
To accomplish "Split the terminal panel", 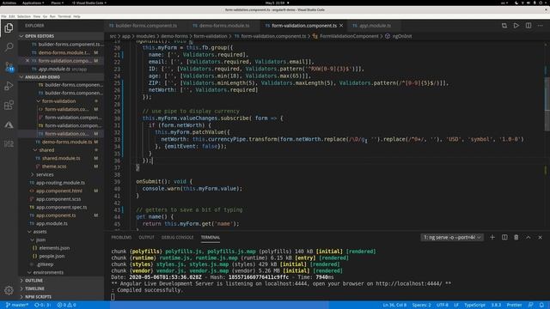I will (504, 237).
